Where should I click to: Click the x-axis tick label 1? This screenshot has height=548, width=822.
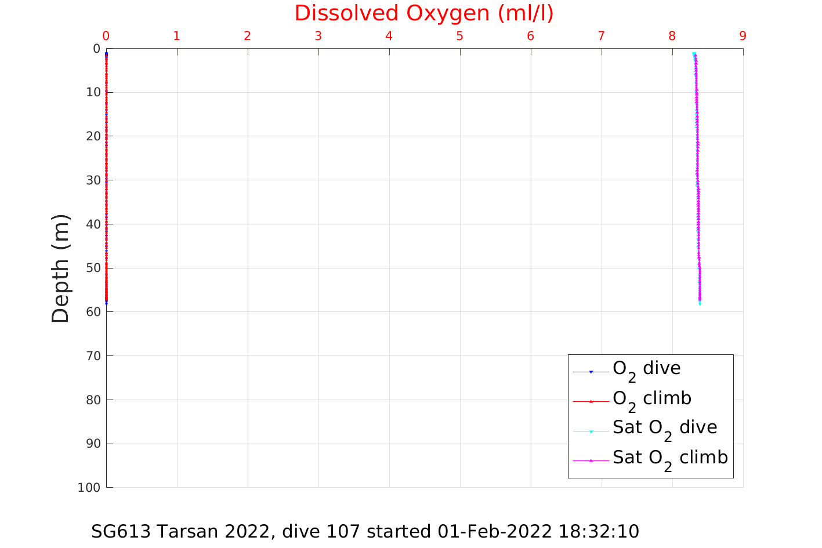(x=177, y=36)
